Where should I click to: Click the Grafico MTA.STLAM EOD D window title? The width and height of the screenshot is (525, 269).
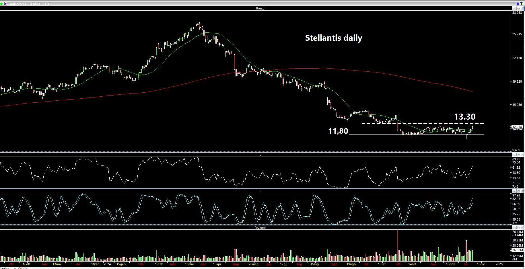(x=28, y=4)
